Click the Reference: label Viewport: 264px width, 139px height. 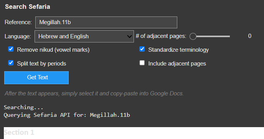click(x=18, y=22)
